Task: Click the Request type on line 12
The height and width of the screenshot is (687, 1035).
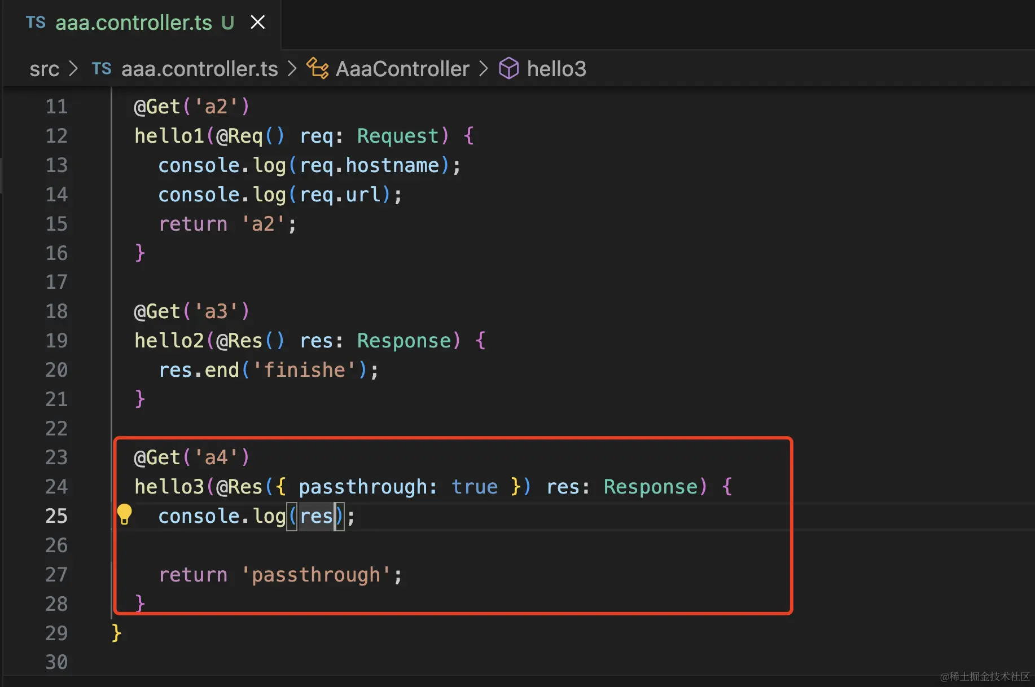Action: coord(398,136)
